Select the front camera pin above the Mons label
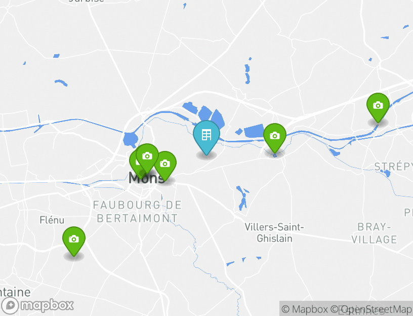The image size is (413, 316). coord(147,158)
